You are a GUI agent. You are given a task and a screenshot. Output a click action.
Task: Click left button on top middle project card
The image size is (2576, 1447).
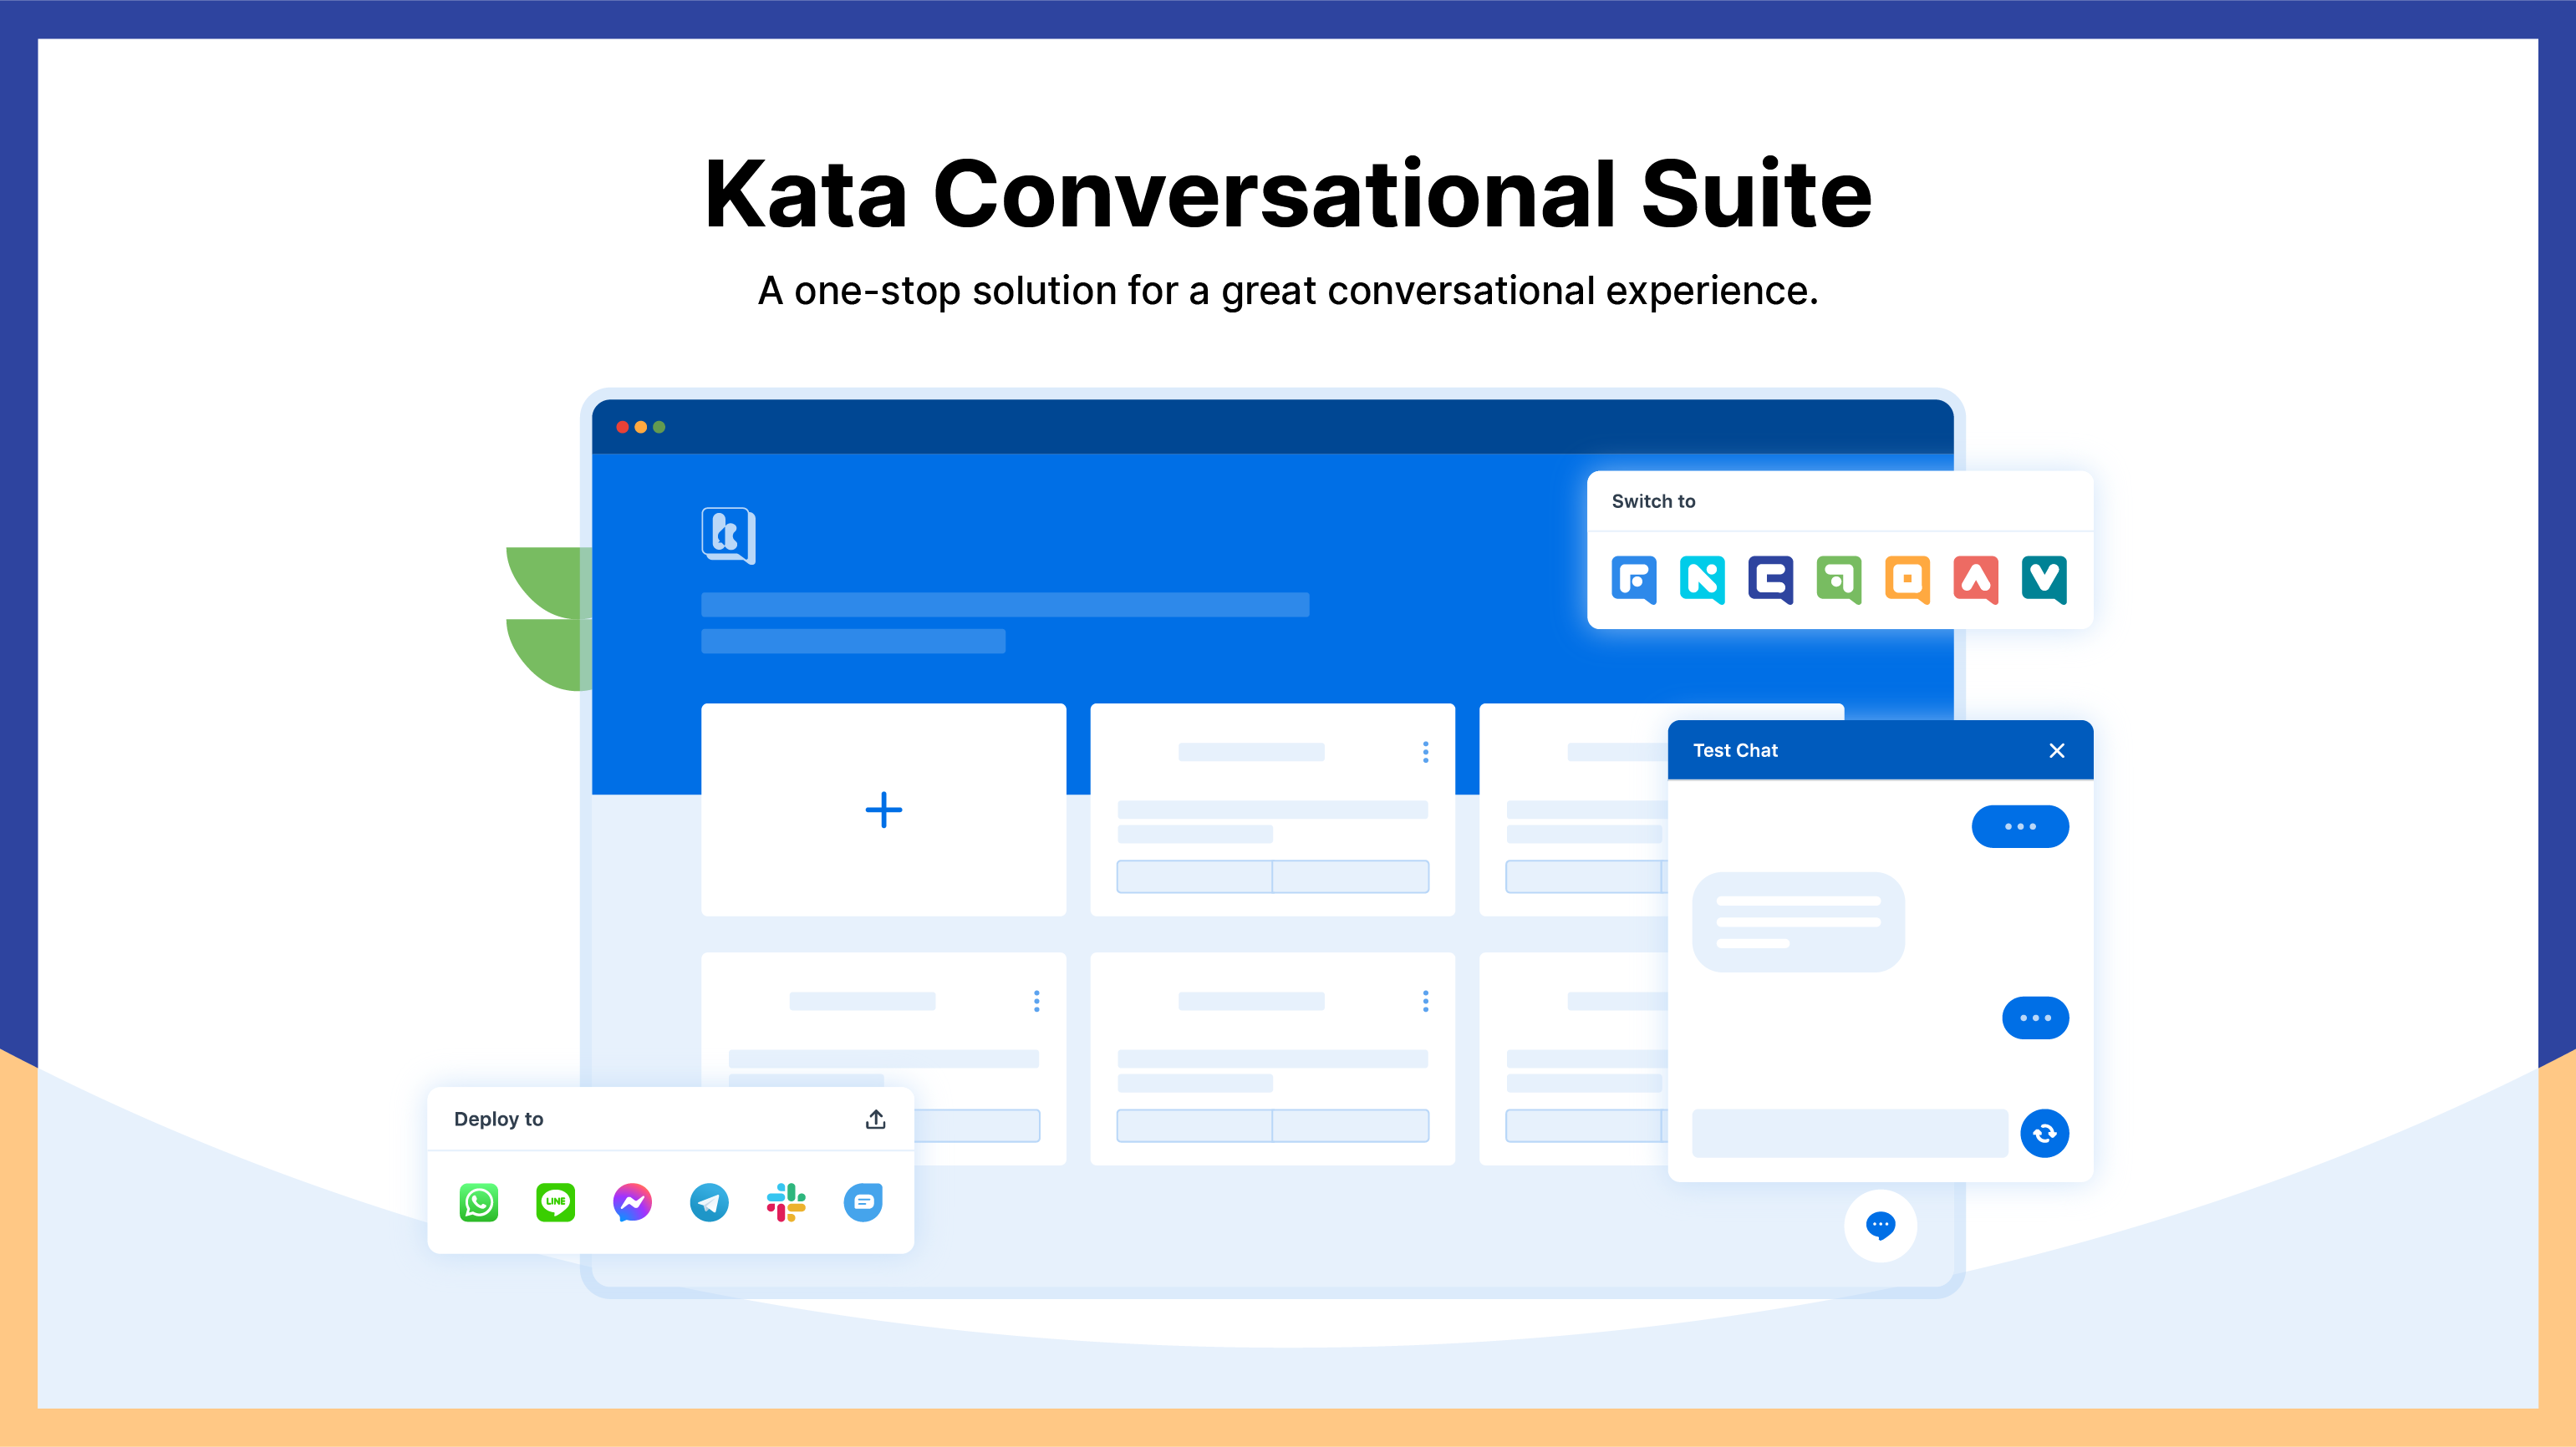click(x=1194, y=876)
